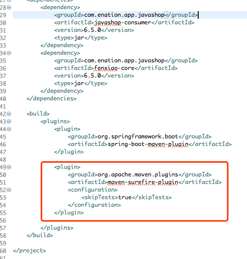Collapse the dependency fold at line 28

click(9, 8)
